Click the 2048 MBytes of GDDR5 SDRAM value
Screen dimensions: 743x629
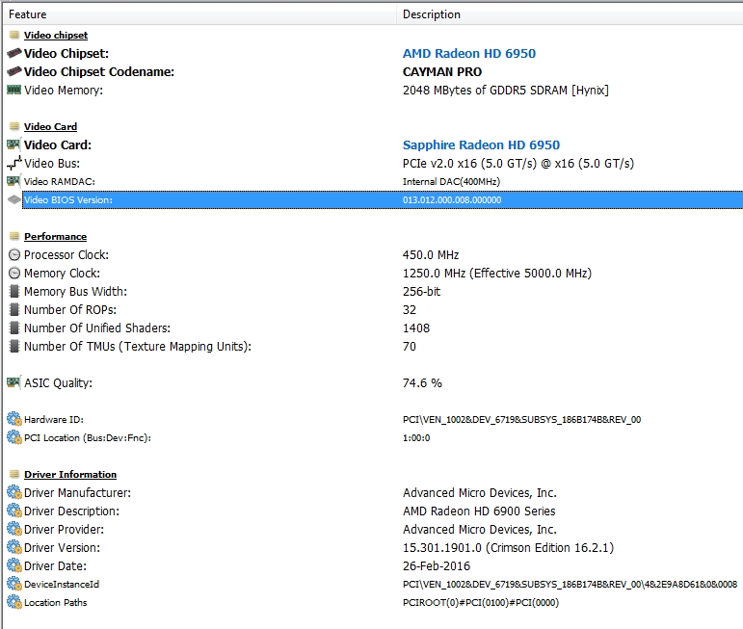(x=506, y=90)
